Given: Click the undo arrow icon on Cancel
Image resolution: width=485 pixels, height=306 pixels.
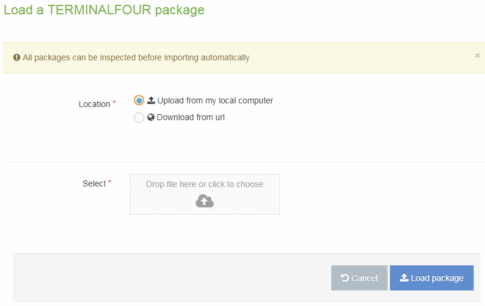Looking at the screenshot, I should point(345,278).
